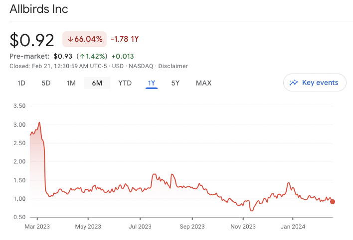Click the 3.50 y-axis label
Screen dimensions: 353x240
pyautogui.click(x=19, y=106)
